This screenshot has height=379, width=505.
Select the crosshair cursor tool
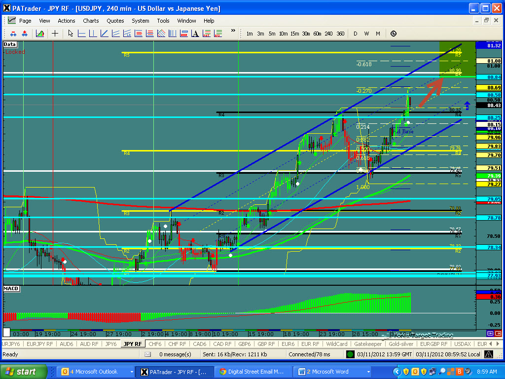[x=55, y=34]
